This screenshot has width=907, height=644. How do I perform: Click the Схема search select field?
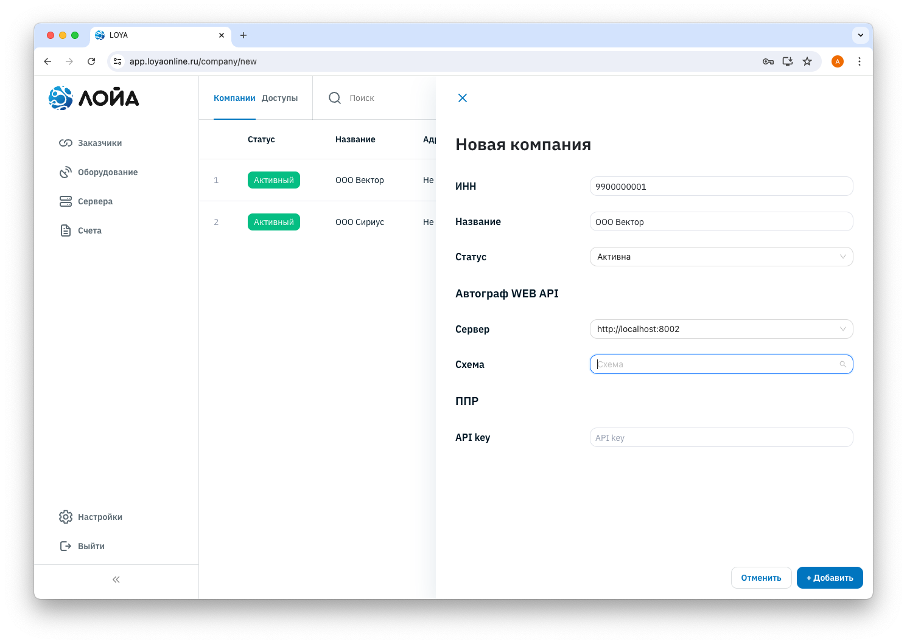(721, 364)
